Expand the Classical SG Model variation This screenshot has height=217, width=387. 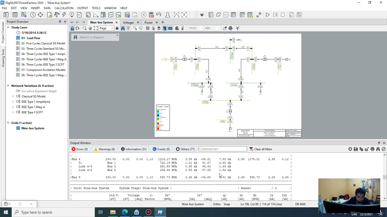click(x=13, y=96)
